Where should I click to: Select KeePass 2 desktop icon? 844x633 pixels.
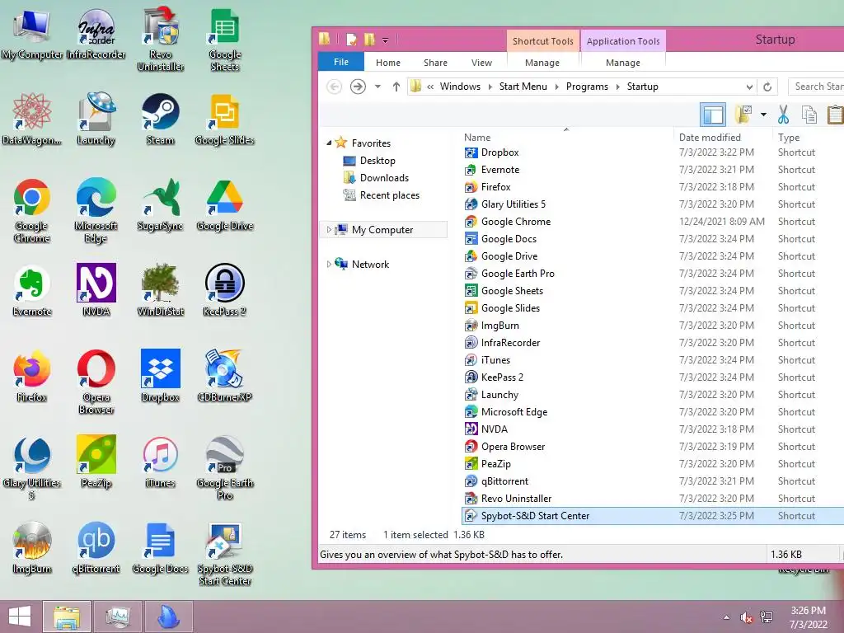225,291
